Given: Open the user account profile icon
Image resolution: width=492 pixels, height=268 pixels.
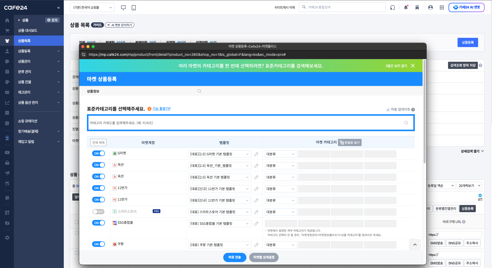Looking at the screenshot, I should point(431,7).
